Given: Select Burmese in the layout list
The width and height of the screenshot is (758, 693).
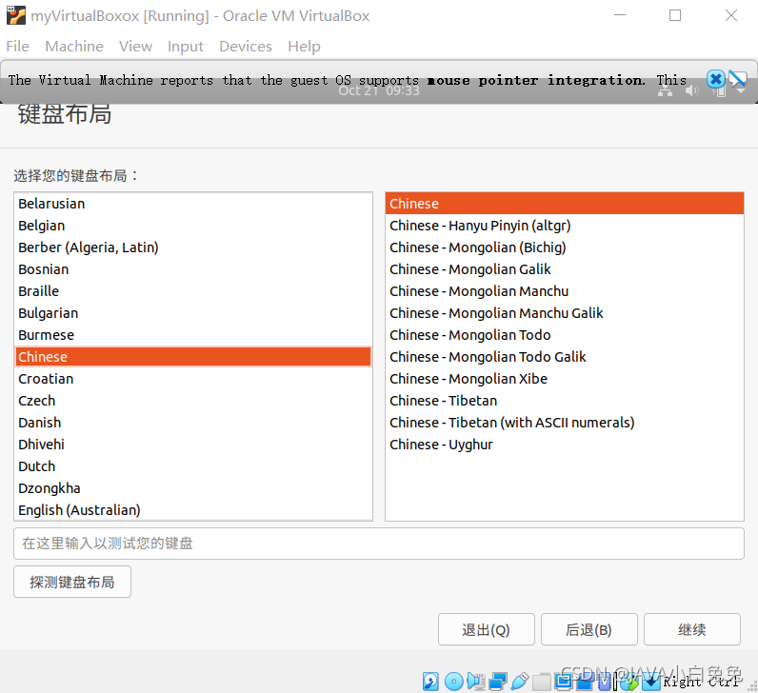Looking at the screenshot, I should coord(193,335).
